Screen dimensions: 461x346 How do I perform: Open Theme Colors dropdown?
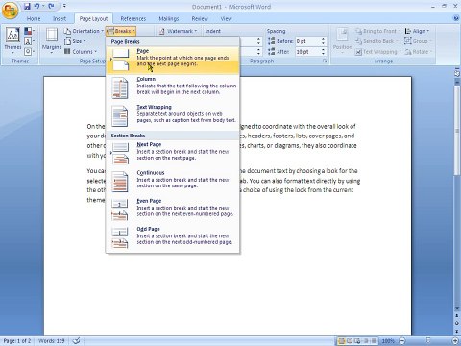click(x=30, y=31)
